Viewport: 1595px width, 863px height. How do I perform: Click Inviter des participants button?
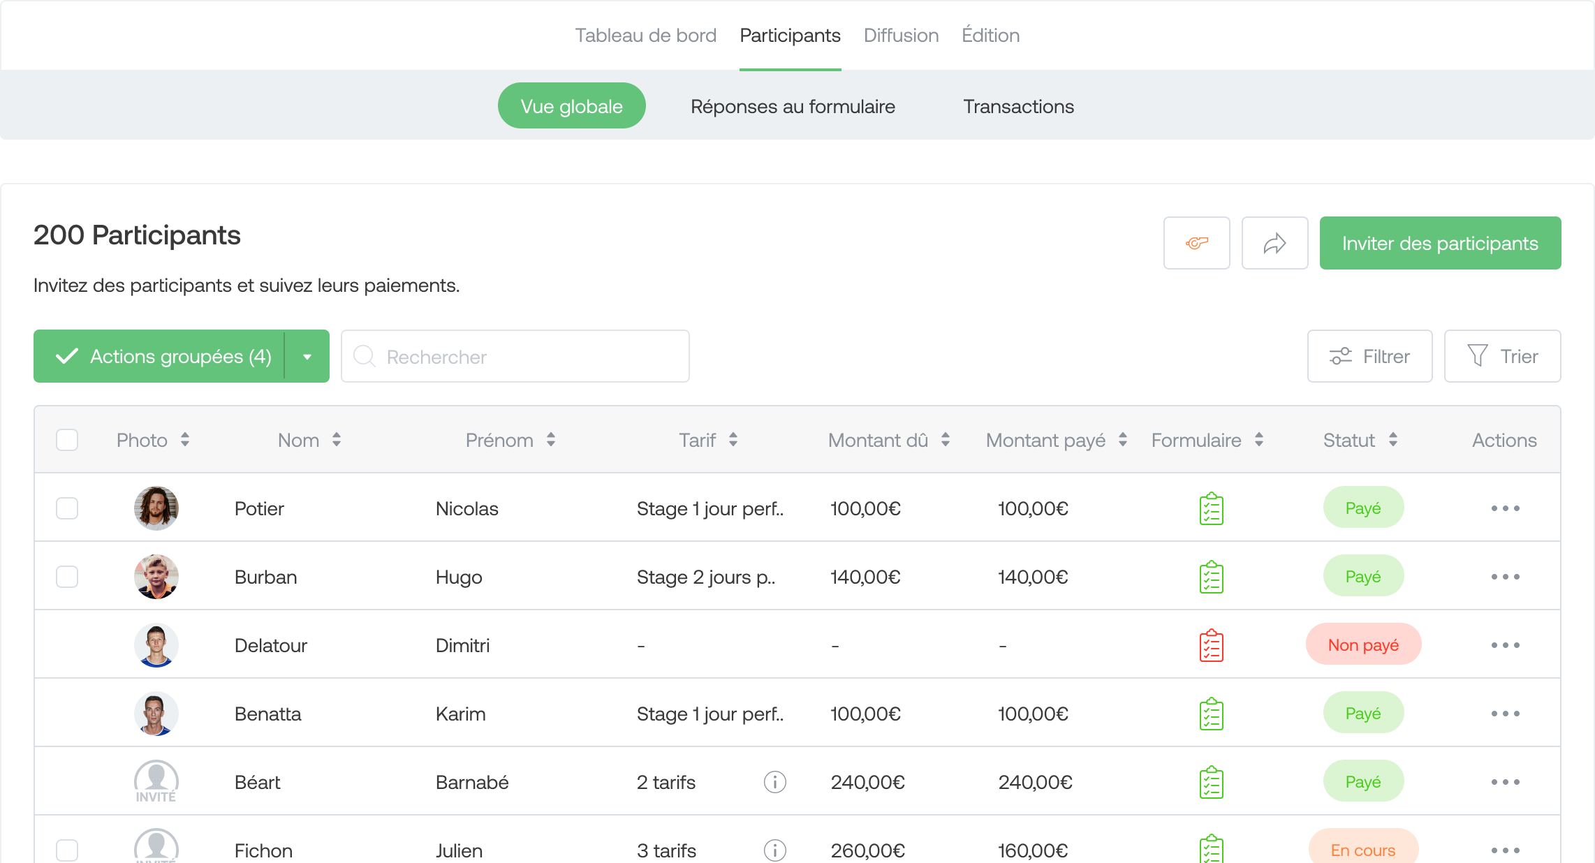tap(1440, 243)
